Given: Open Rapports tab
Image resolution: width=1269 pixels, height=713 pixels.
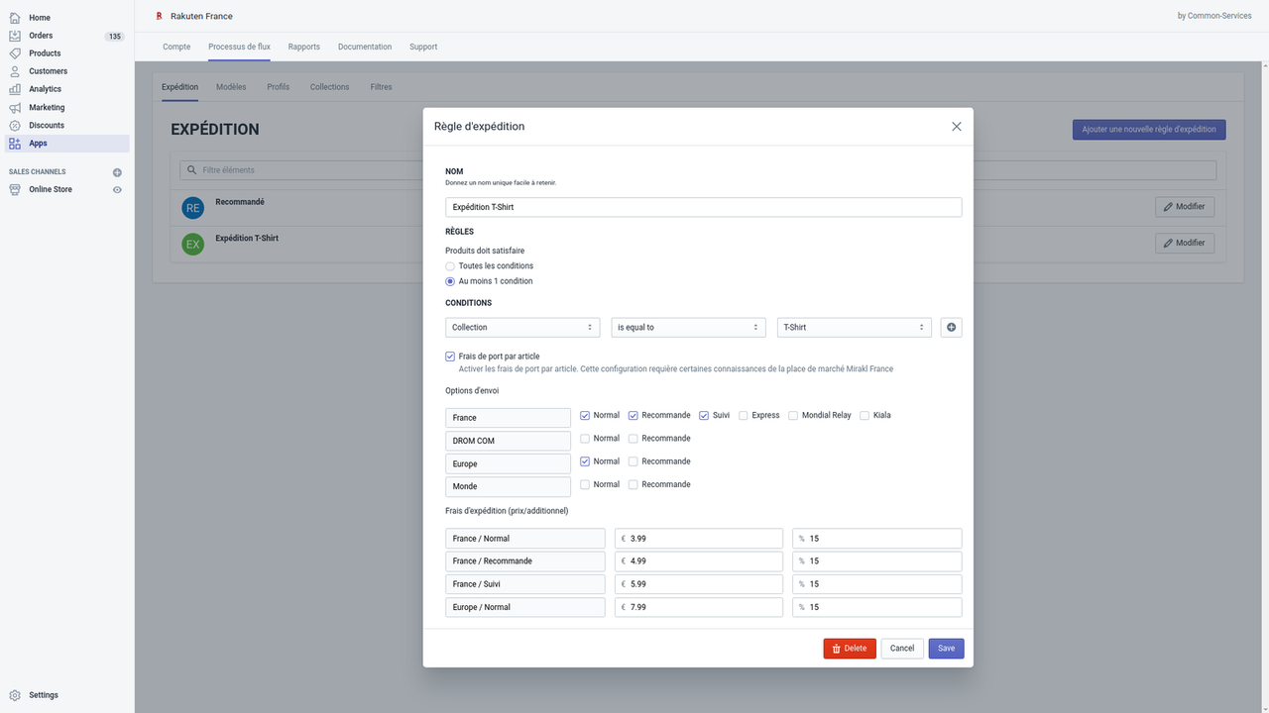Looking at the screenshot, I should coord(304,47).
